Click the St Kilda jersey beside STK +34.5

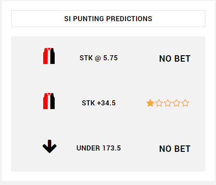[49, 101]
